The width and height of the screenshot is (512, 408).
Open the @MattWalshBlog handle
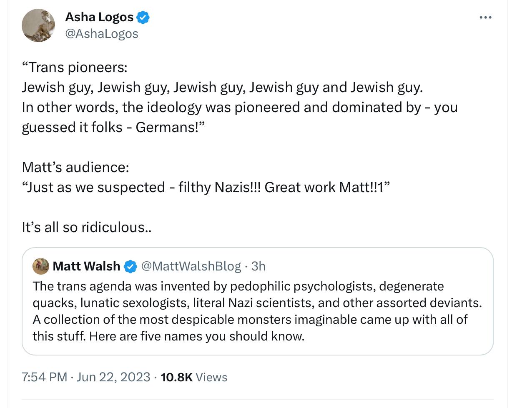click(x=191, y=266)
